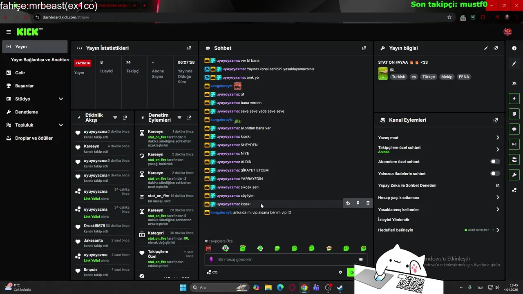
Task: Open chat settings gear icon
Action: [340, 272]
